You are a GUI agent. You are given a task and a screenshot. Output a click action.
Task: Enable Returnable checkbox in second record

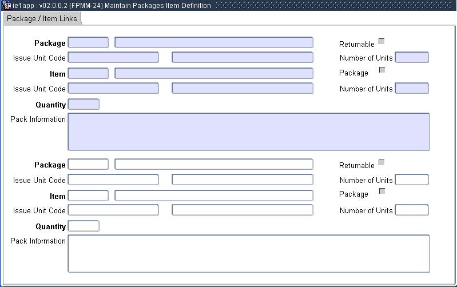[x=382, y=162]
